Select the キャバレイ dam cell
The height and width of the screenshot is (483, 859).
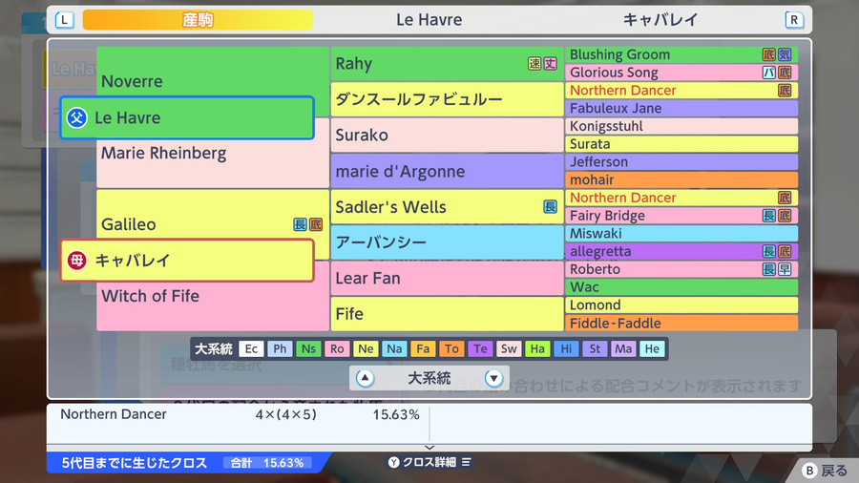[187, 261]
